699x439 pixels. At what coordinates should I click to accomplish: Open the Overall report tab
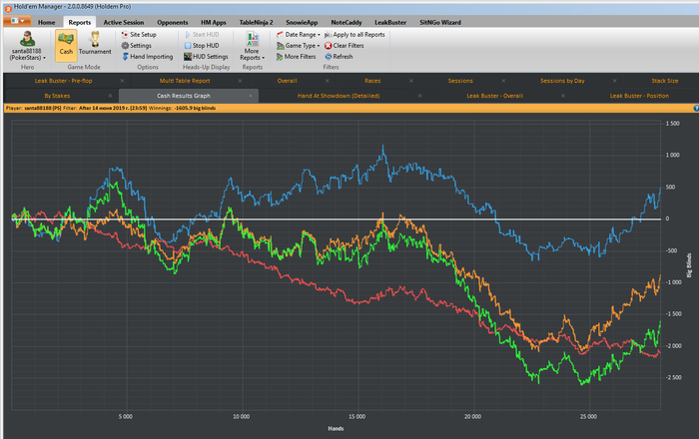(288, 81)
